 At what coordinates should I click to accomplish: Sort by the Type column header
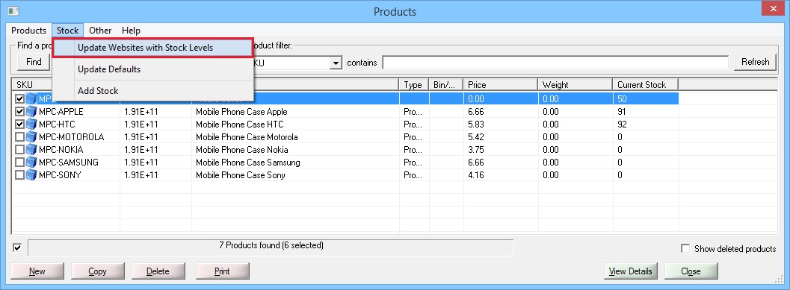414,85
